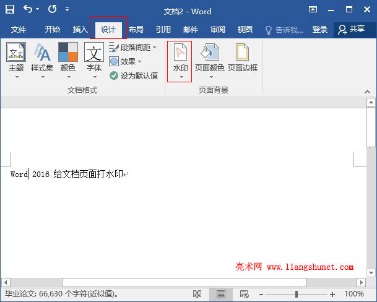
Task: Expand the arrow under 字体
Action: [95, 77]
